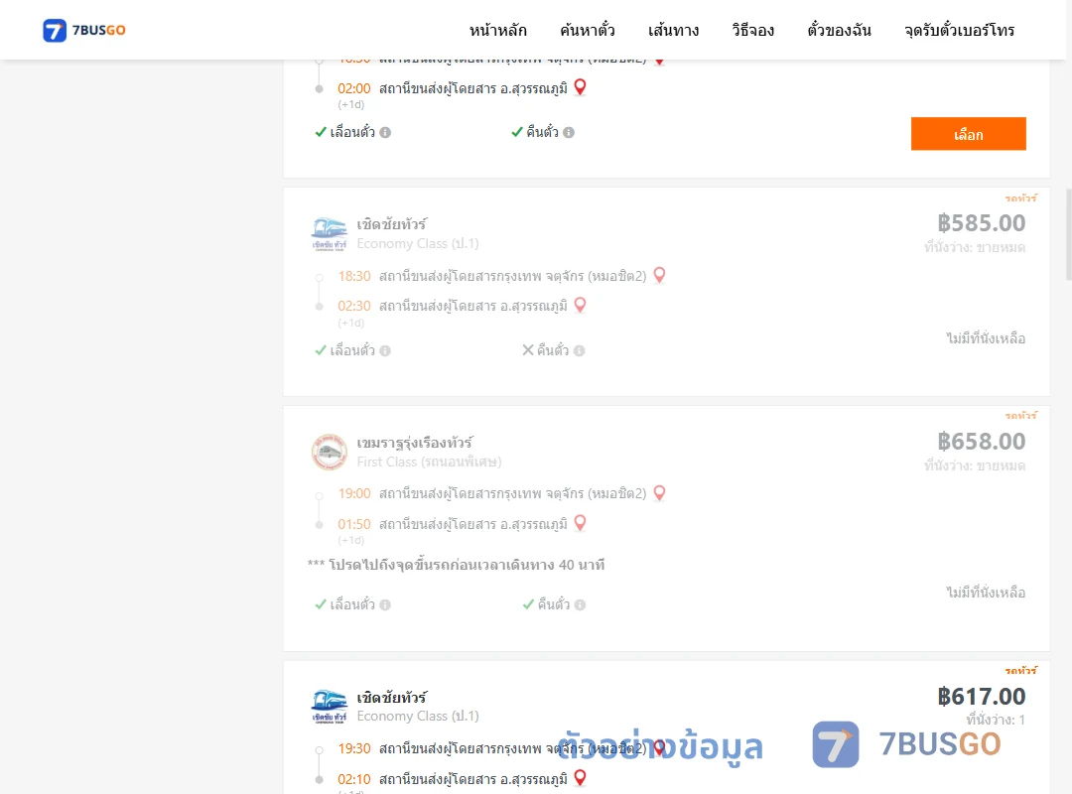Click รถทัวร์ tag on ฿617.00 card

pyautogui.click(x=1020, y=670)
